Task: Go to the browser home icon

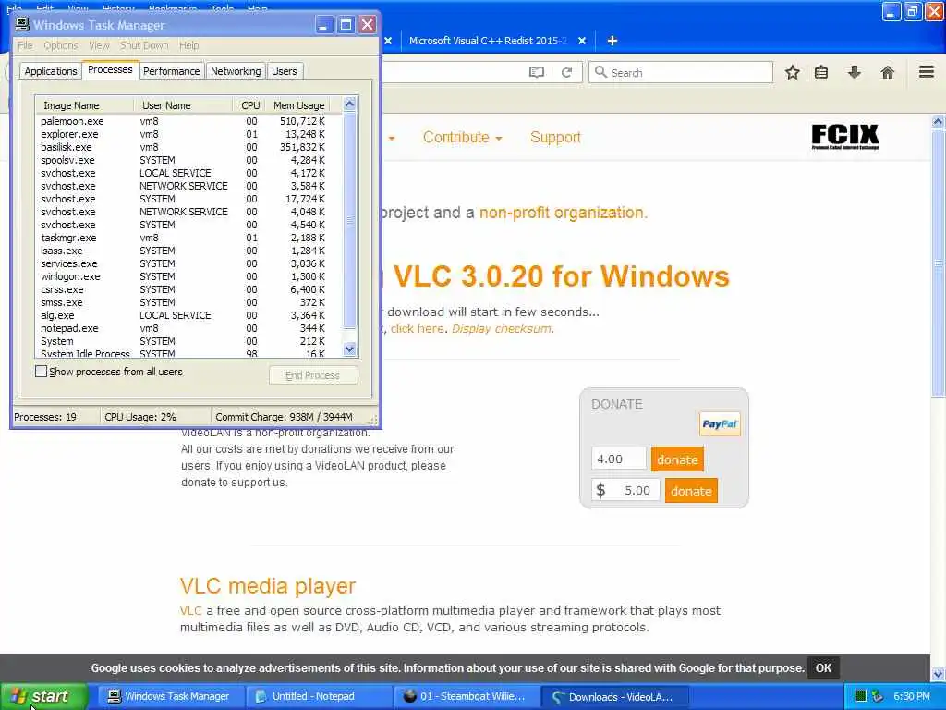Action: coord(888,72)
